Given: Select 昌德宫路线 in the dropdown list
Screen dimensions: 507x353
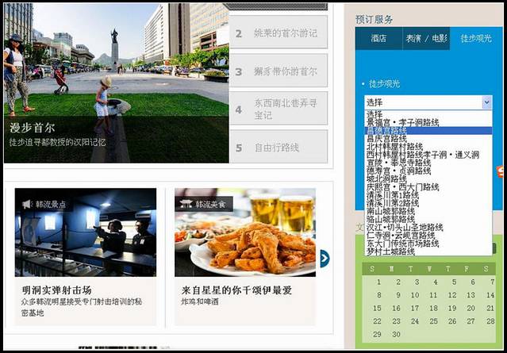Looking at the screenshot, I should [x=391, y=131].
